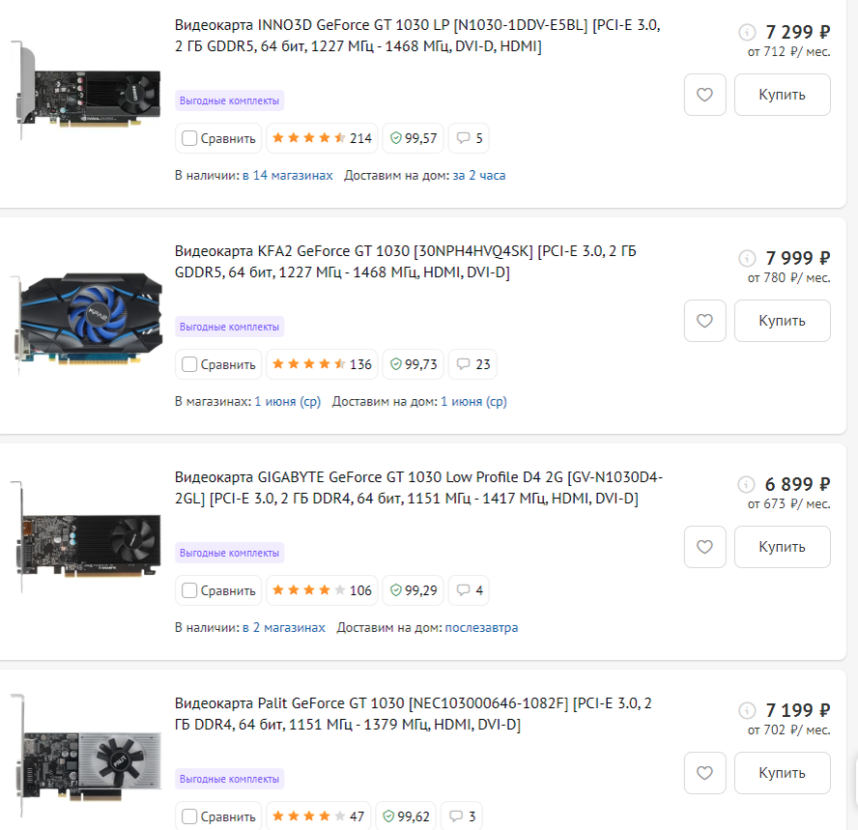
Task: Buy the INNO3D card with Купить
Action: point(782,95)
